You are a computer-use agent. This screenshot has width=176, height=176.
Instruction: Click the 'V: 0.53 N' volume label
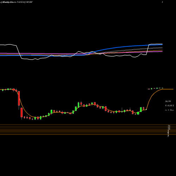(169, 106)
